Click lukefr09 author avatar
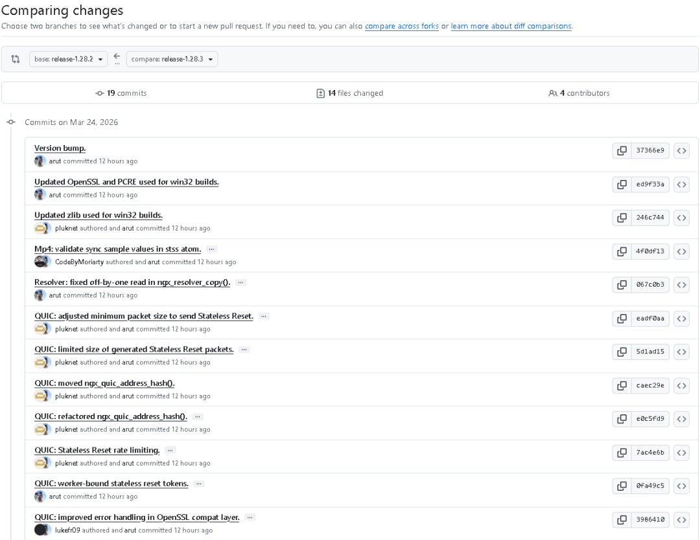700x540 pixels. pyautogui.click(x=41, y=530)
